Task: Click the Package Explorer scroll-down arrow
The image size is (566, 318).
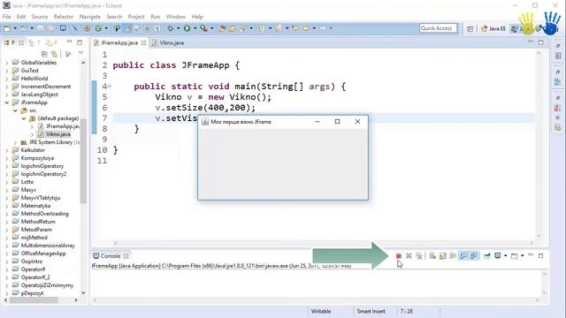Action: 83,292
